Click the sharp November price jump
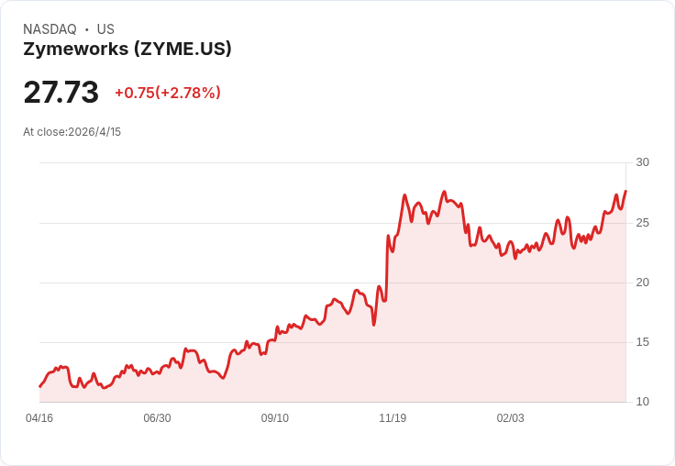Viewport: 675px width, 466px height. click(387, 267)
